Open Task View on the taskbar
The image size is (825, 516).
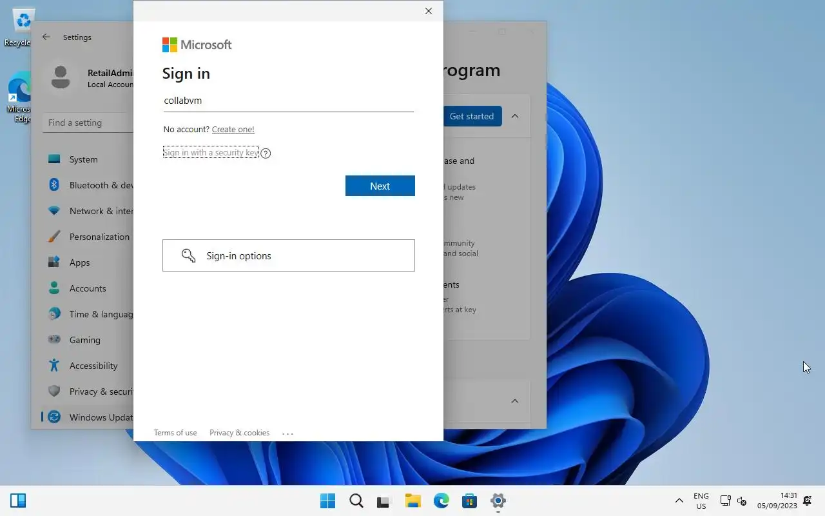pyautogui.click(x=384, y=501)
